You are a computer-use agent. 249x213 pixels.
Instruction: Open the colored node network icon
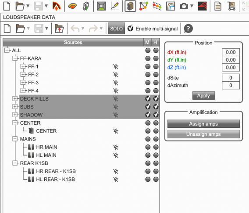coord(144,6)
